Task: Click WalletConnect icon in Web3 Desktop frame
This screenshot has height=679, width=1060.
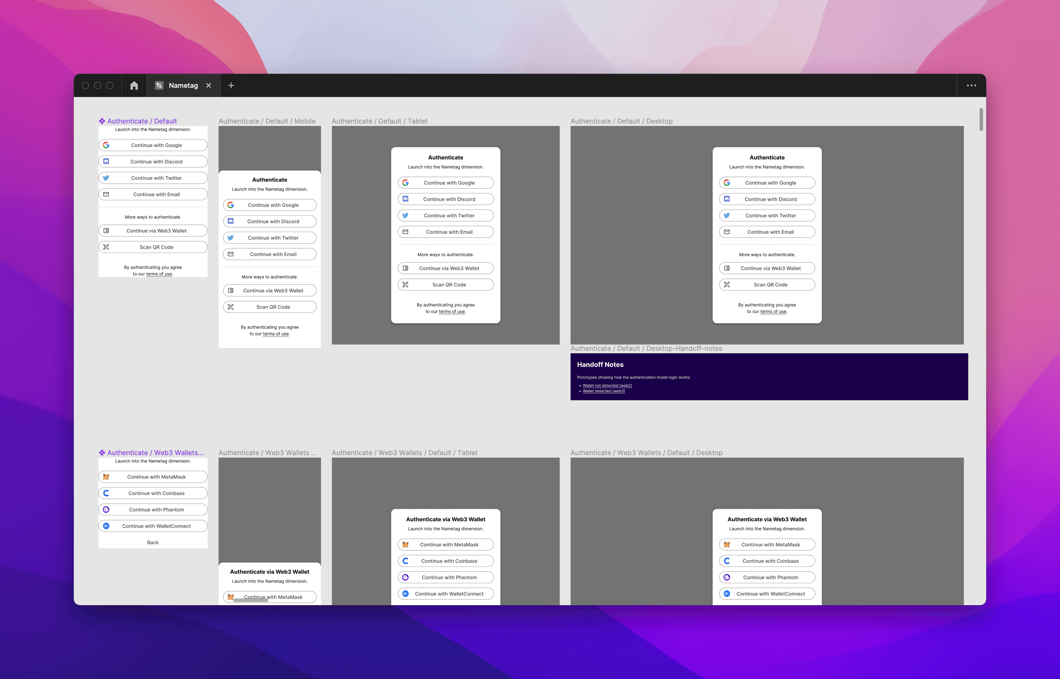Action: click(x=727, y=594)
